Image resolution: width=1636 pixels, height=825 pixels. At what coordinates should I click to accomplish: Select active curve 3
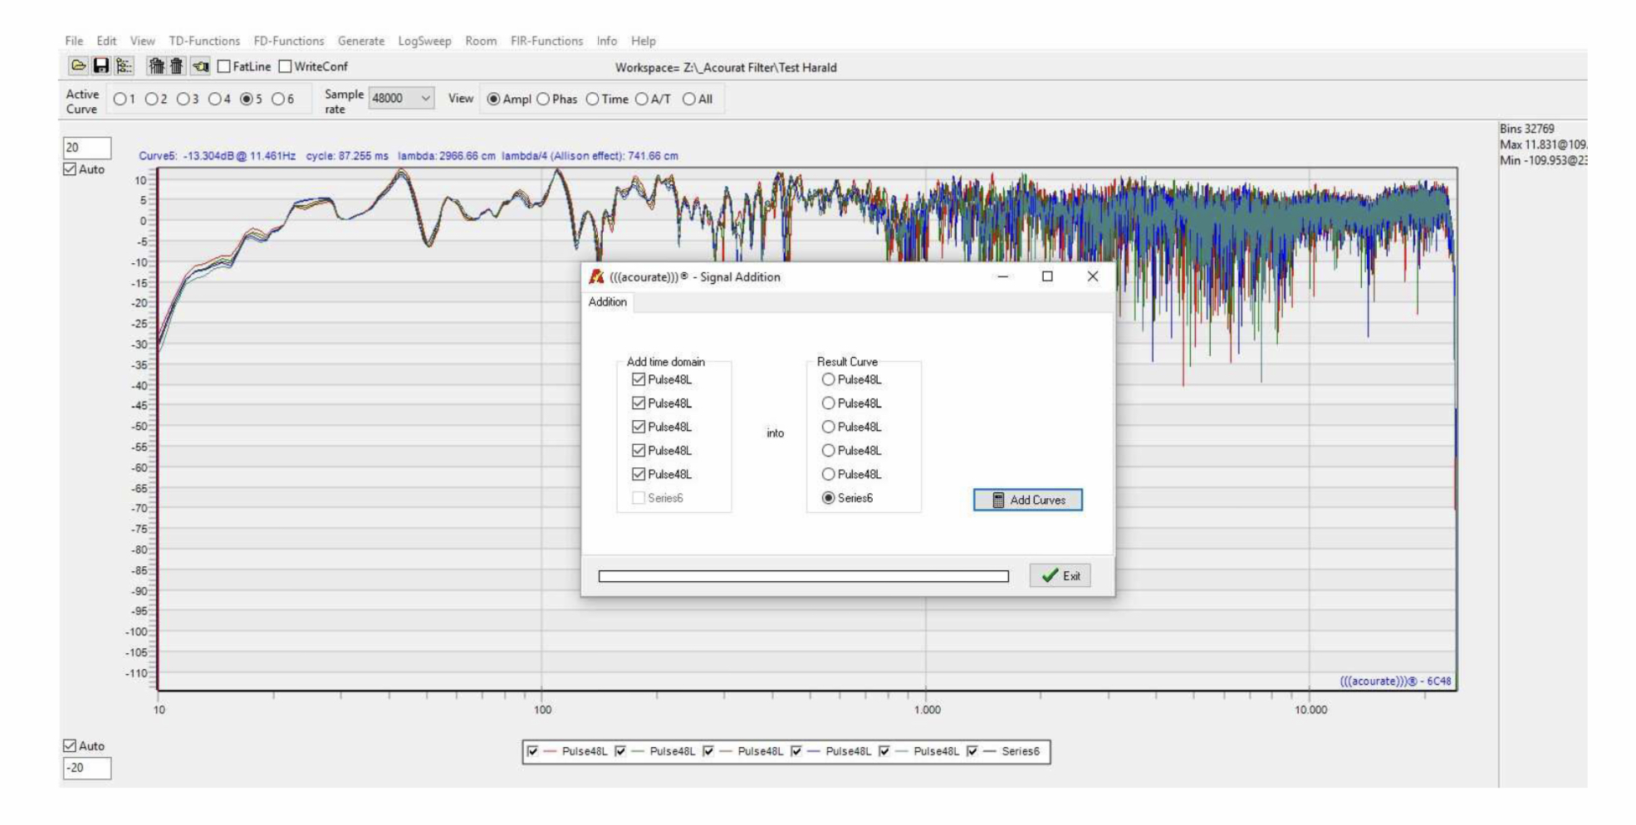(183, 99)
